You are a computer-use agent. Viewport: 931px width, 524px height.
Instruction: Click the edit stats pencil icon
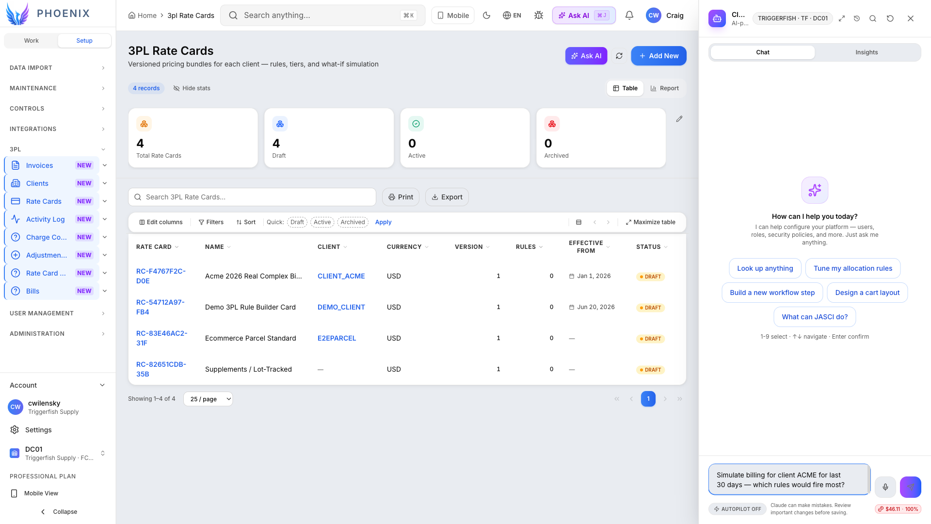679,119
